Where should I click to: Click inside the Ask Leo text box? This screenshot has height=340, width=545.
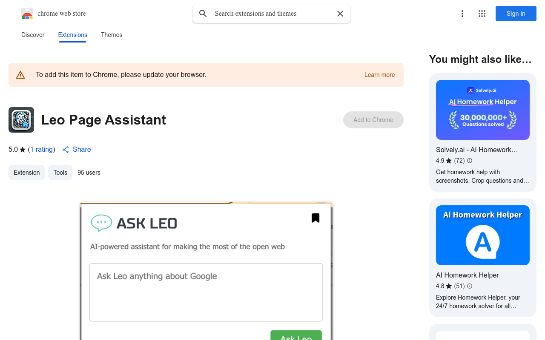(x=206, y=292)
